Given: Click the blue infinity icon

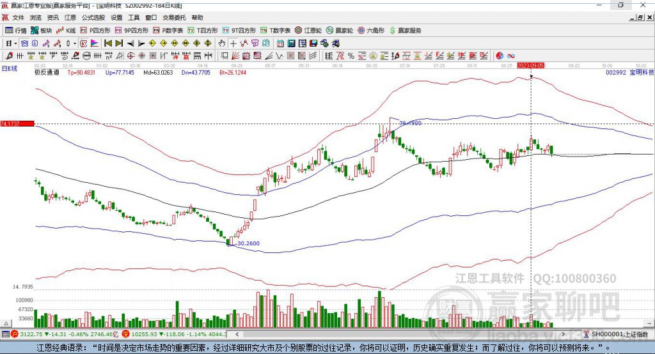Looking at the screenshot, I should pos(511,56).
